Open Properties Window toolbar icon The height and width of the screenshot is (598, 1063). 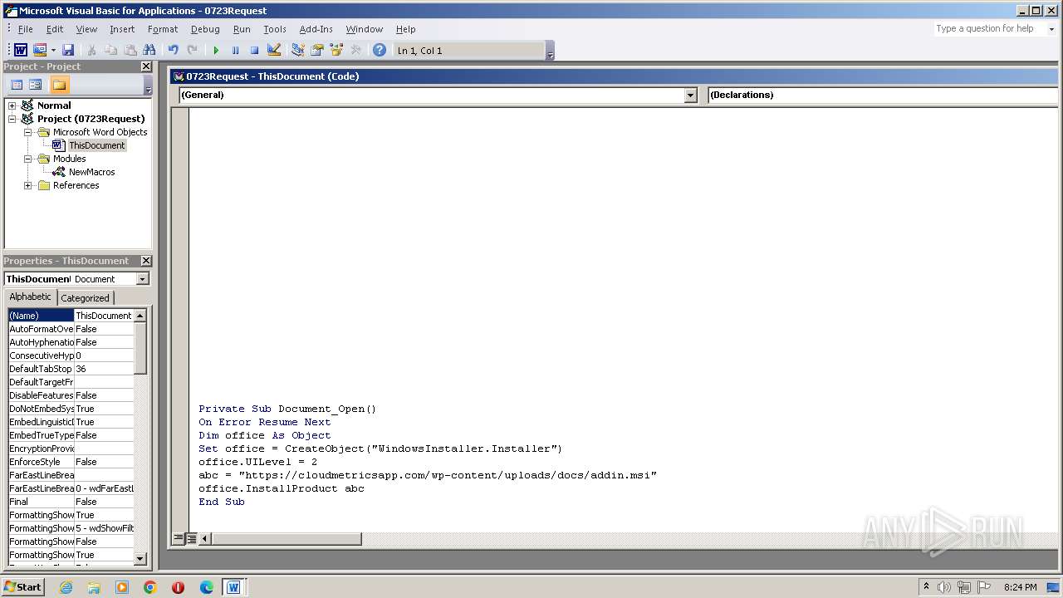pos(316,51)
